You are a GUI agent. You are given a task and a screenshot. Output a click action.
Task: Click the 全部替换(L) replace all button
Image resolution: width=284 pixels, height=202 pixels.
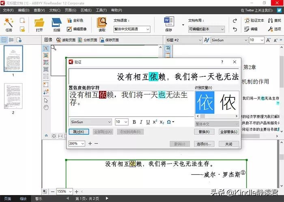(229, 132)
